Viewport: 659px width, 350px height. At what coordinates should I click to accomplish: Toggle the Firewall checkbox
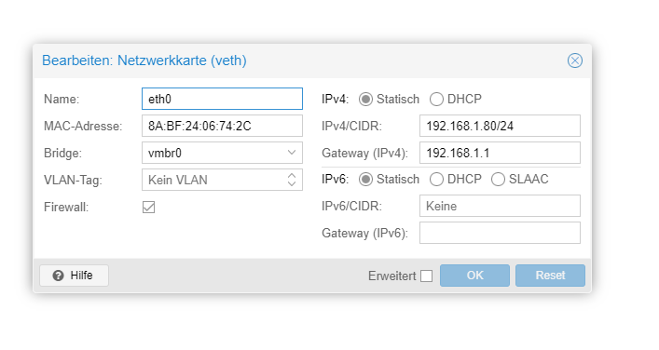click(x=148, y=207)
